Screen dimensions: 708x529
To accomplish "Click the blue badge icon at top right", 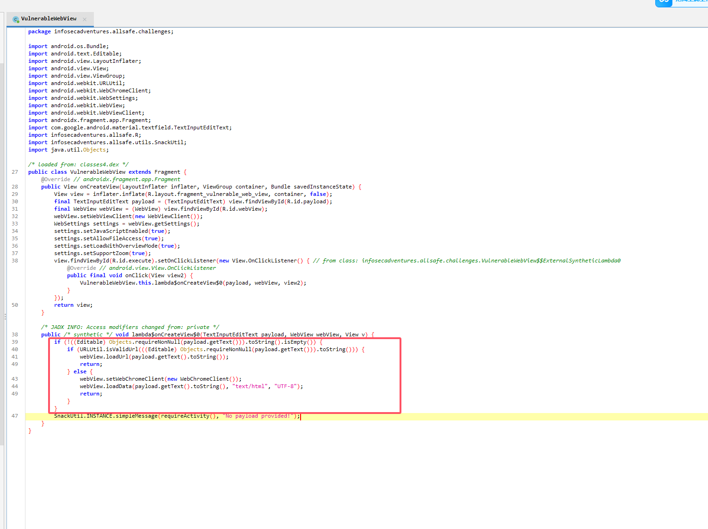I will (x=664, y=2).
